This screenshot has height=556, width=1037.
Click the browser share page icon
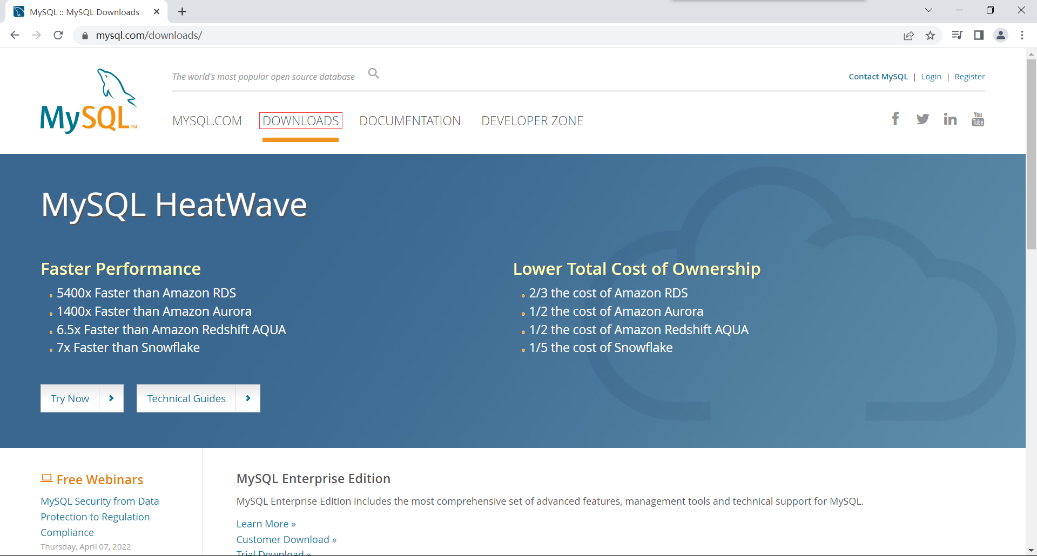click(x=908, y=36)
